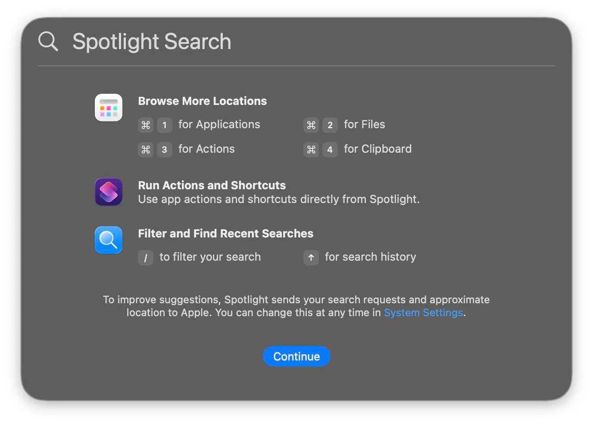593x425 pixels.
Task: Click the Command key icon before Applications
Action: 146,125
